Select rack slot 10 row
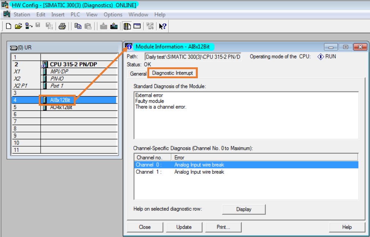370x237 pixels. (65, 143)
